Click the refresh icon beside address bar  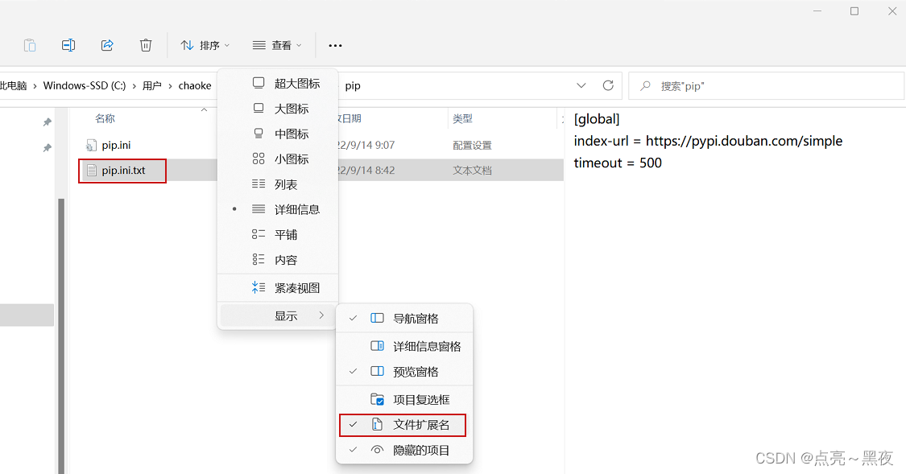pos(608,85)
